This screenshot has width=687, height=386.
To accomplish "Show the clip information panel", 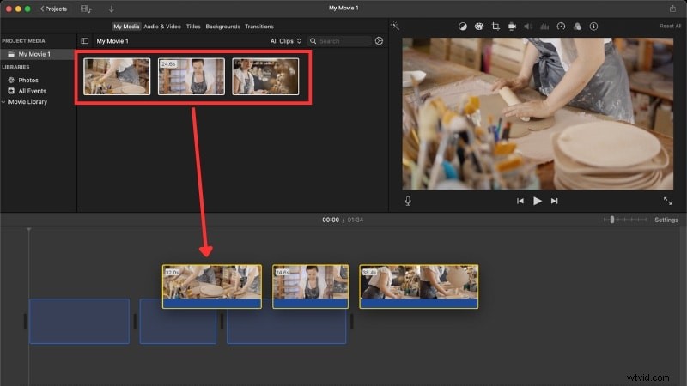I will pyautogui.click(x=593, y=26).
